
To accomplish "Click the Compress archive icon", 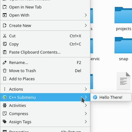I will (x=5, y=114).
